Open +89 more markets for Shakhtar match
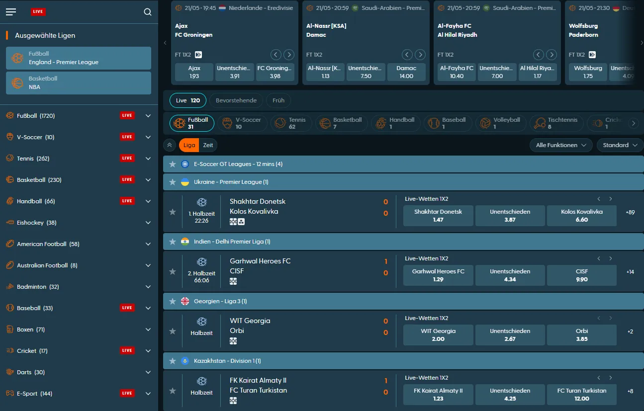 point(630,212)
